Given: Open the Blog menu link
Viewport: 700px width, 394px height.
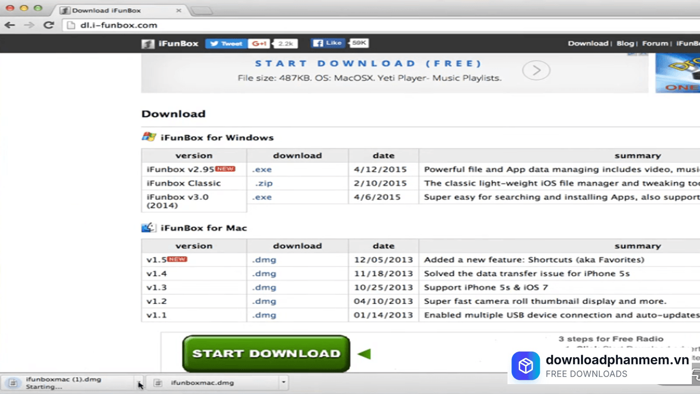Looking at the screenshot, I should click(x=625, y=43).
